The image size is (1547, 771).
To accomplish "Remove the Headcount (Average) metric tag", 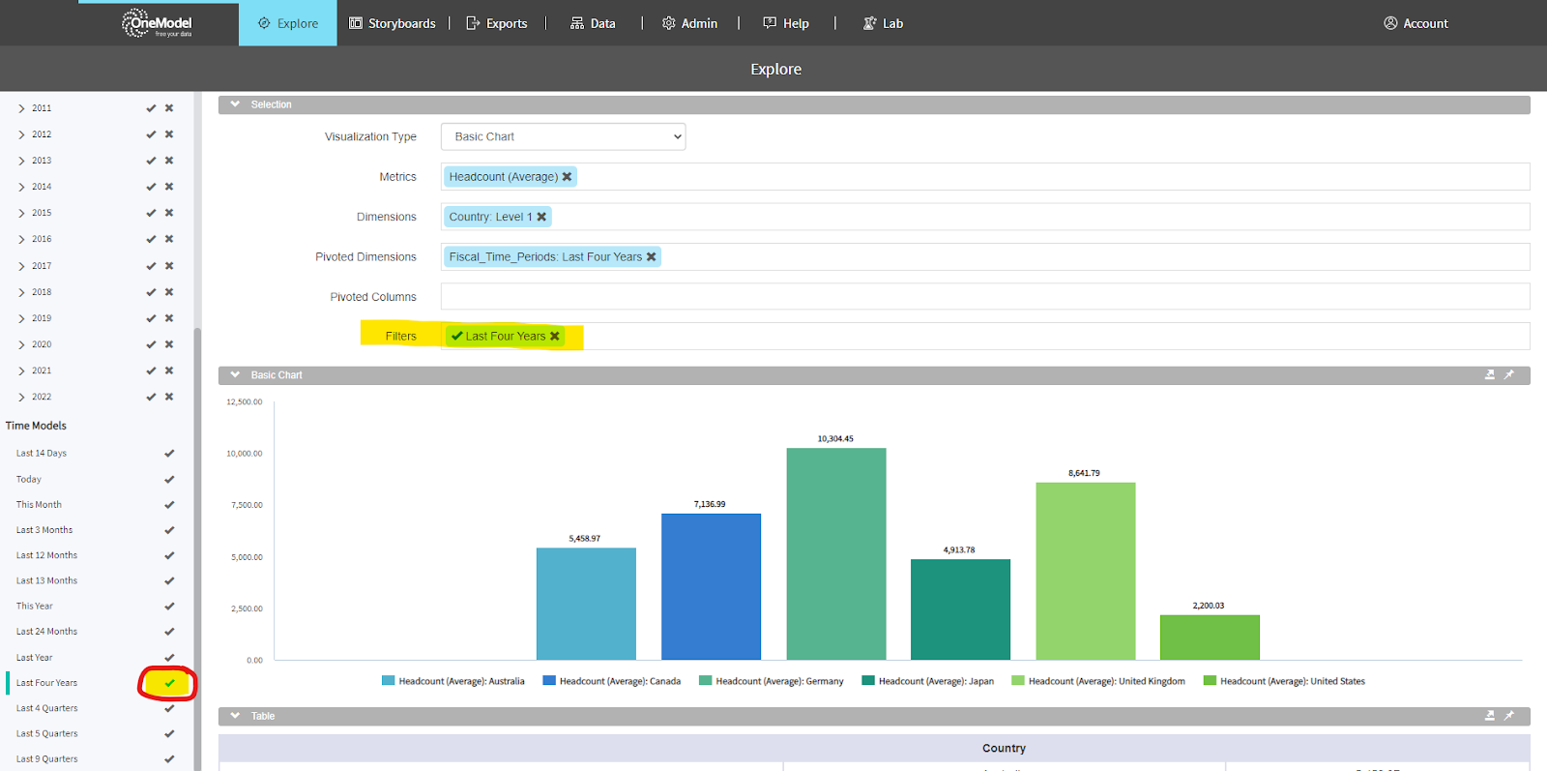I will coord(568,177).
